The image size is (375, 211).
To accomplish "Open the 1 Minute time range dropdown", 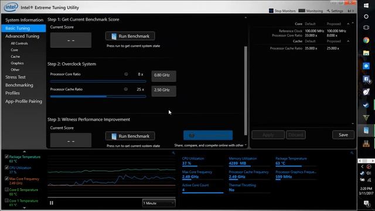I will pyautogui.click(x=159, y=203).
